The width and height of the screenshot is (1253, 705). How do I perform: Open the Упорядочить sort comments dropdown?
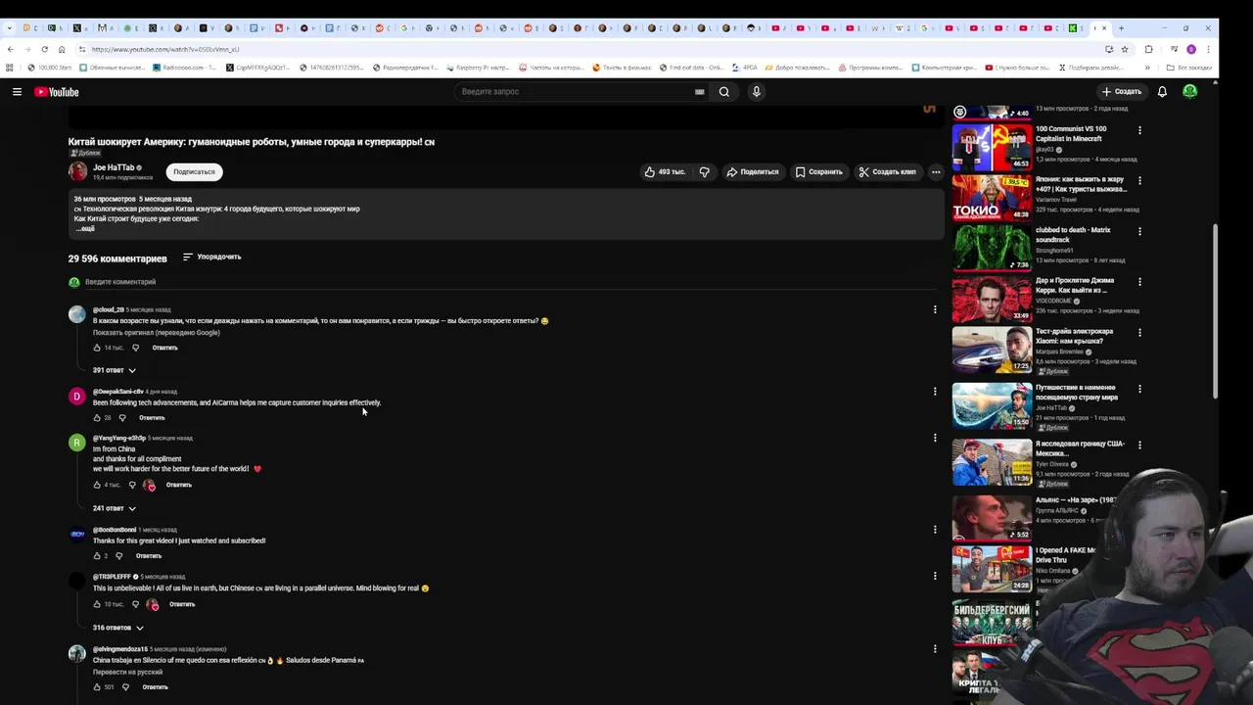(211, 257)
